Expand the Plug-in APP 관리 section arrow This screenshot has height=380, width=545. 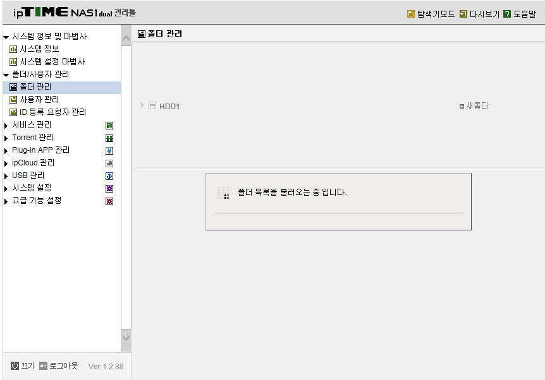[6, 151]
